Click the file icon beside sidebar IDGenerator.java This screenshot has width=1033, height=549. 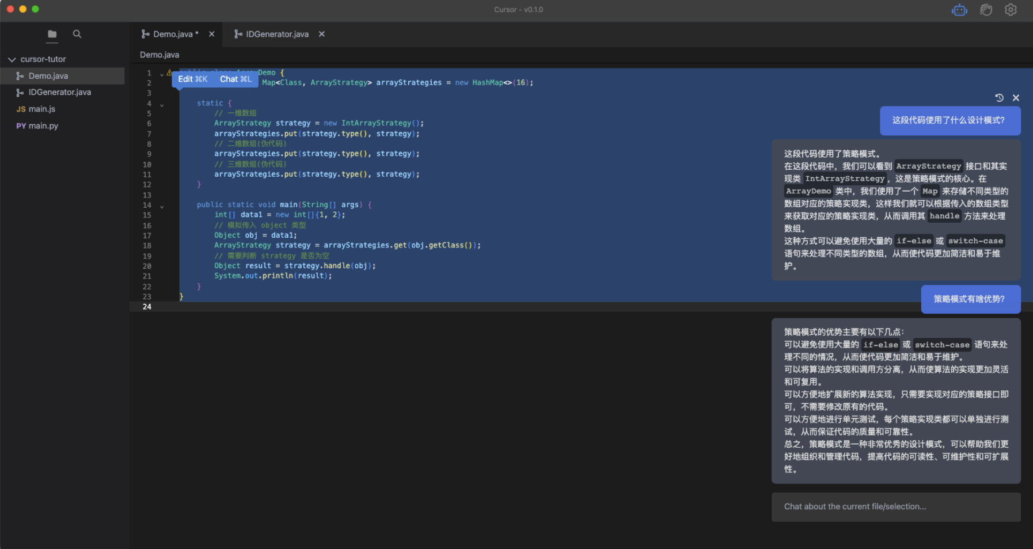(x=20, y=92)
